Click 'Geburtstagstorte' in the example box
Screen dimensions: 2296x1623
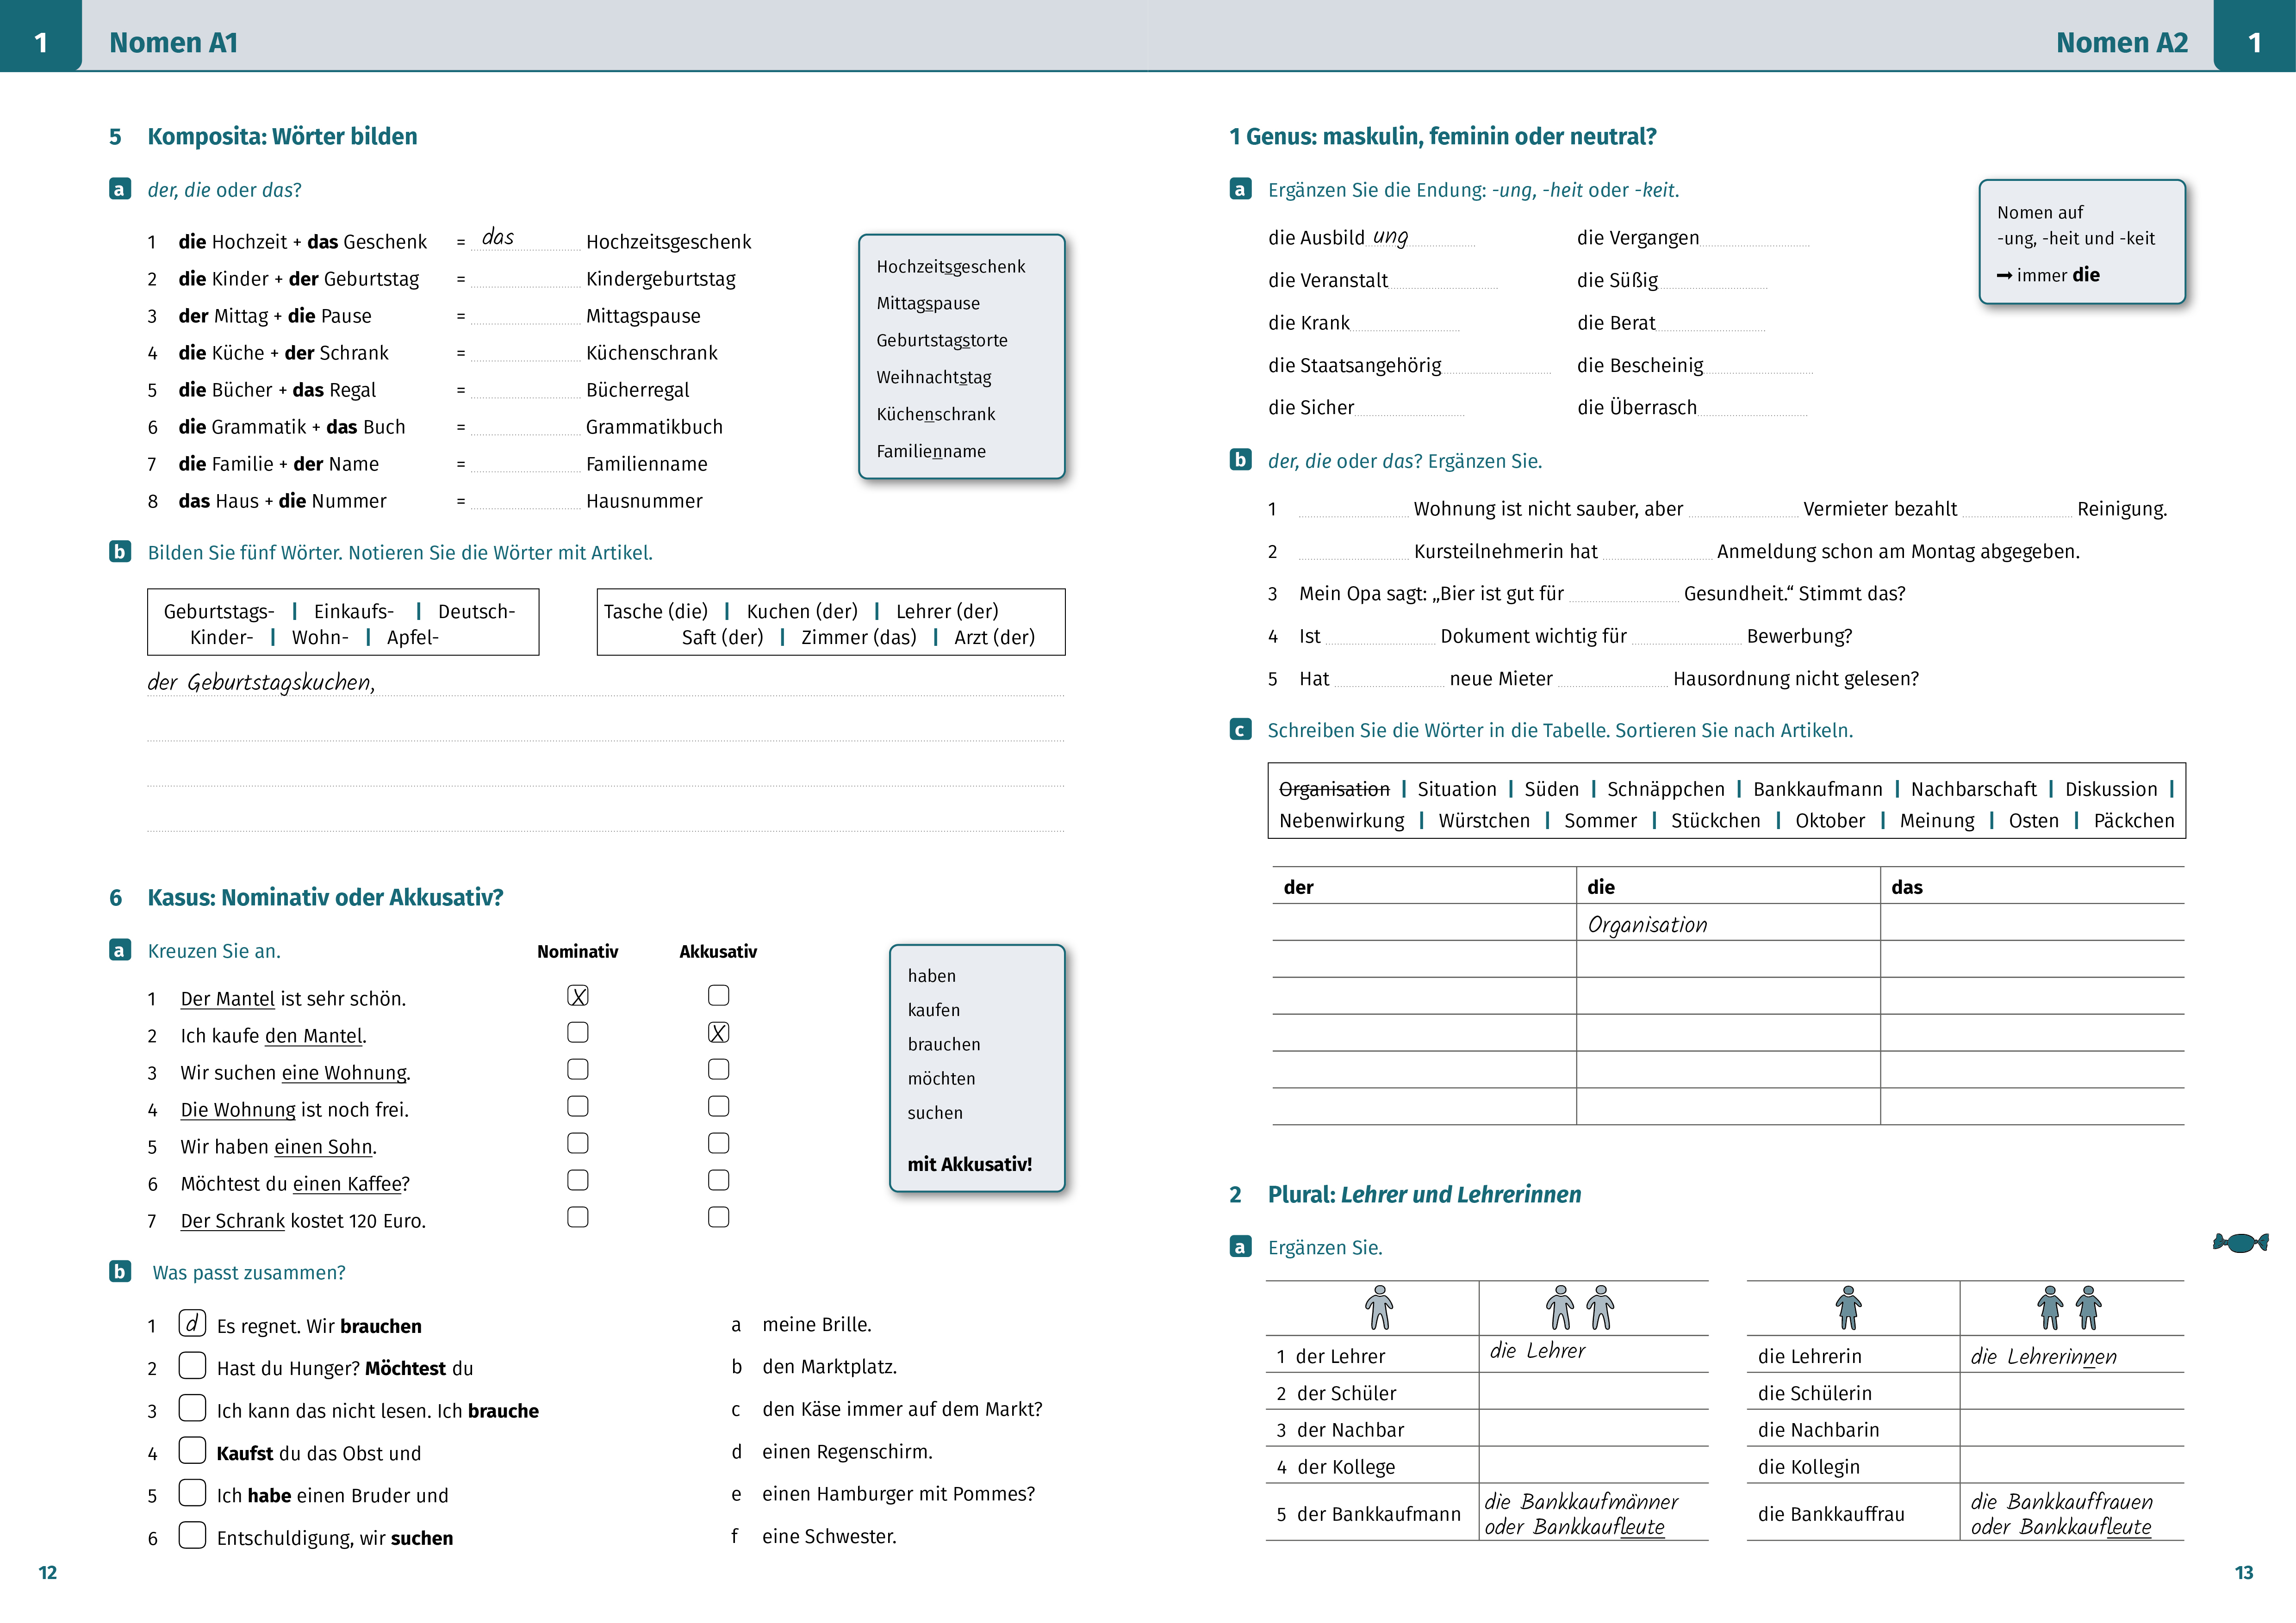coord(942,341)
